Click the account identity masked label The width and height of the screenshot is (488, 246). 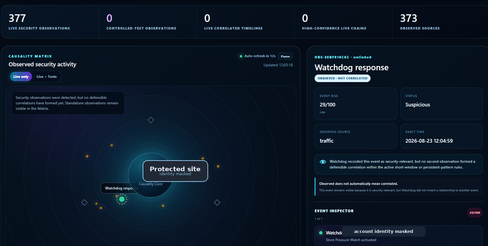384,231
